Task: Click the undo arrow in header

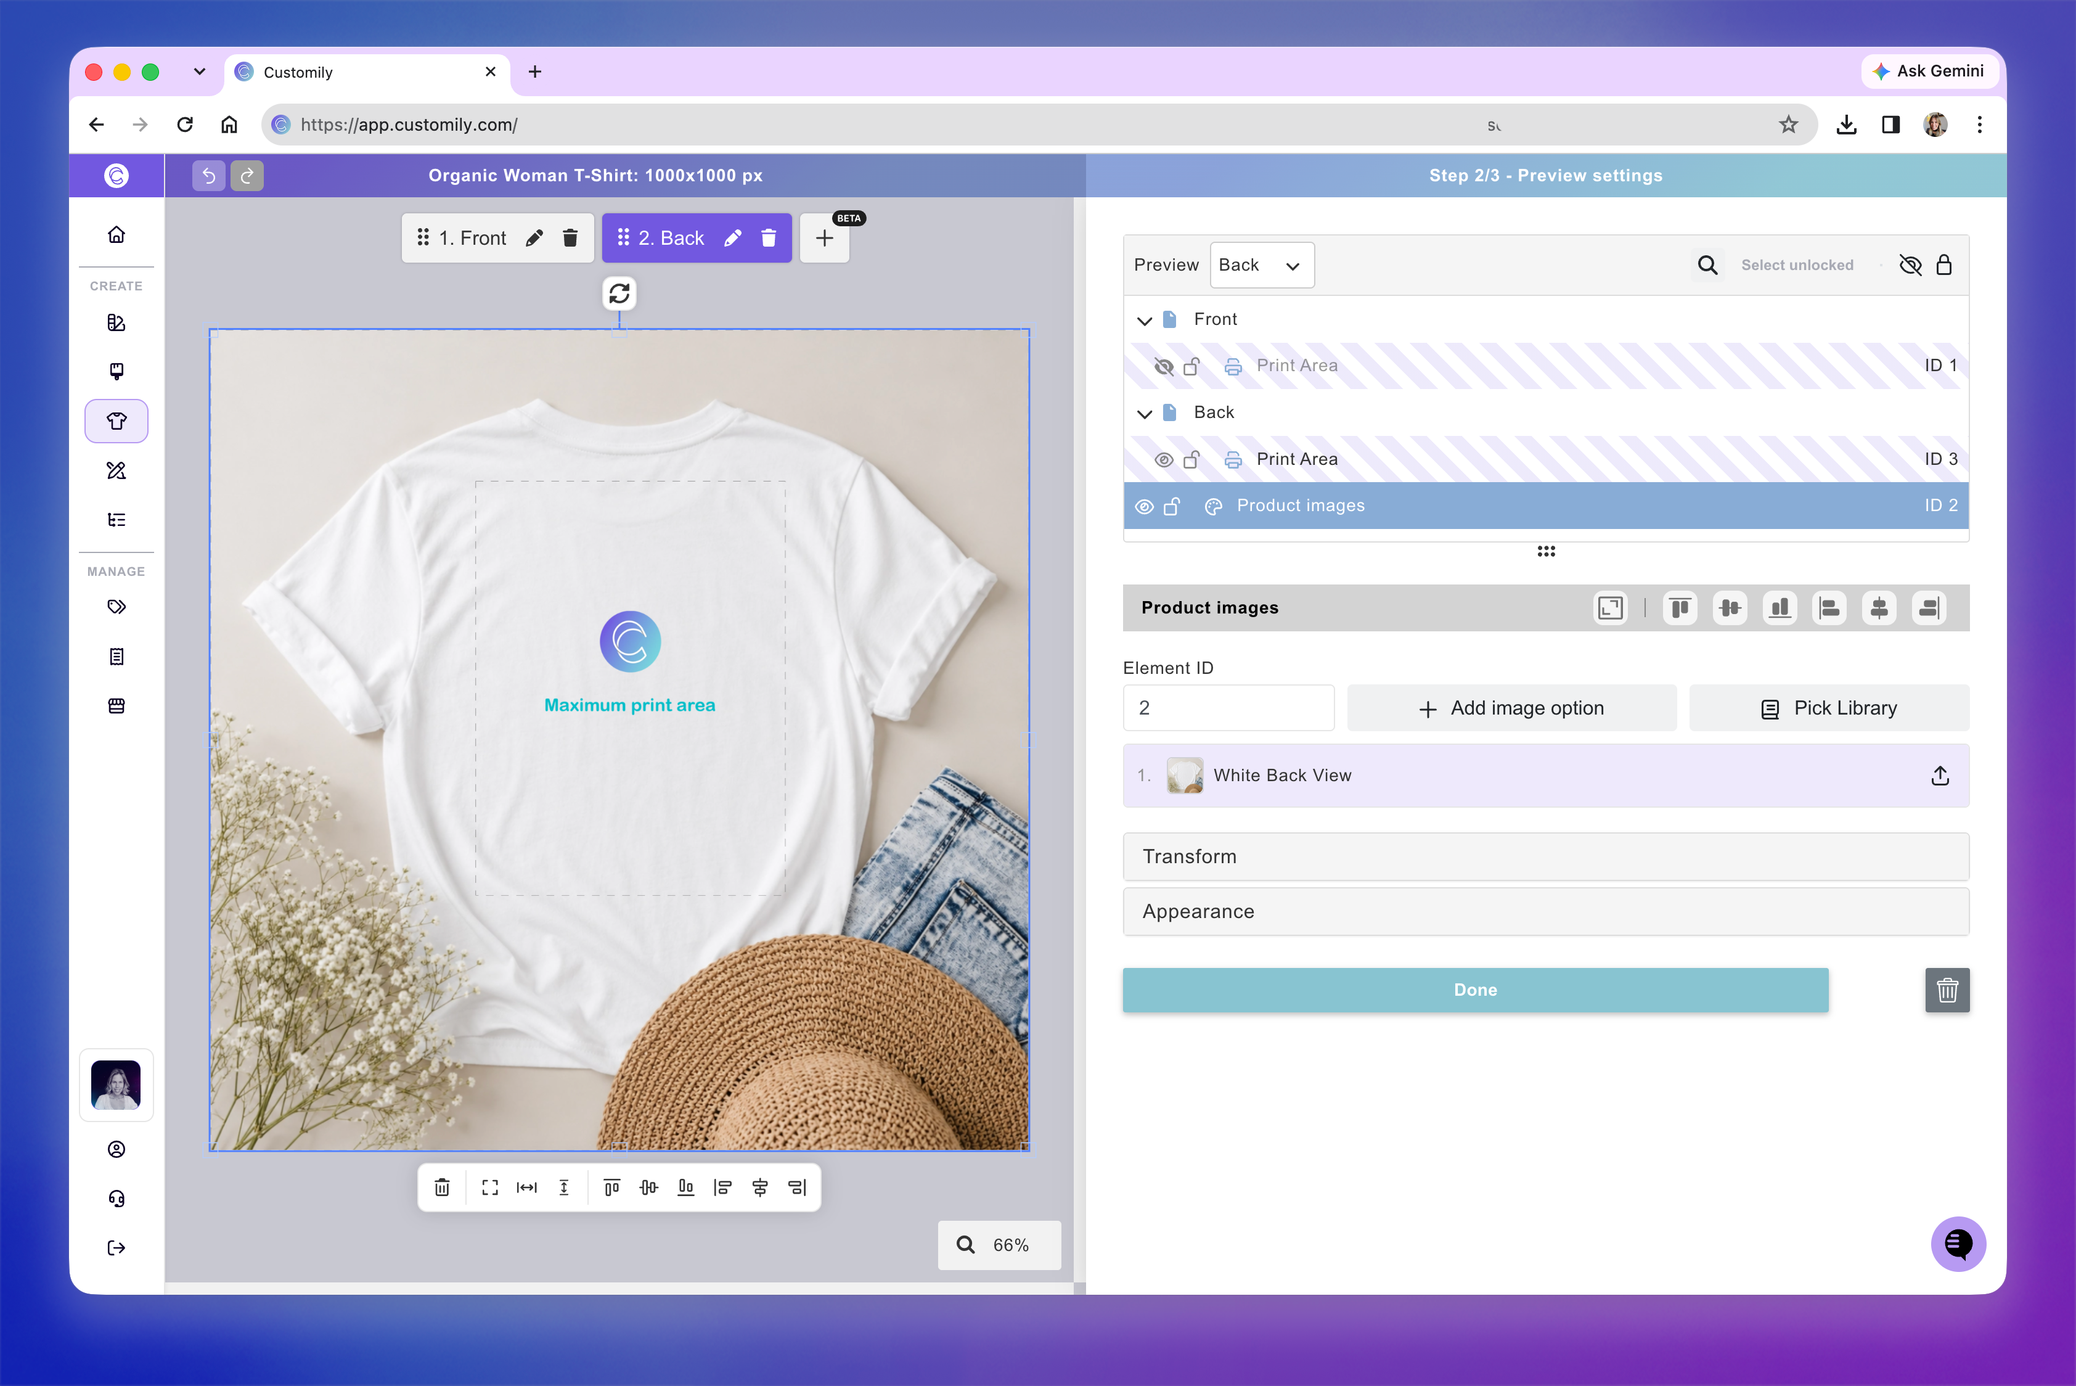Action: point(208,176)
